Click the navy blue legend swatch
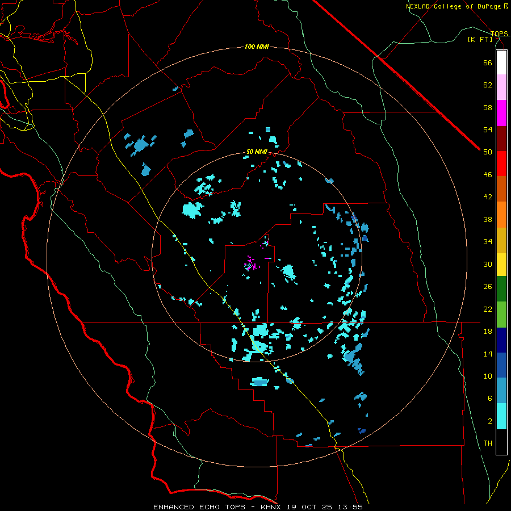The height and width of the screenshot is (511, 511). pos(501,340)
